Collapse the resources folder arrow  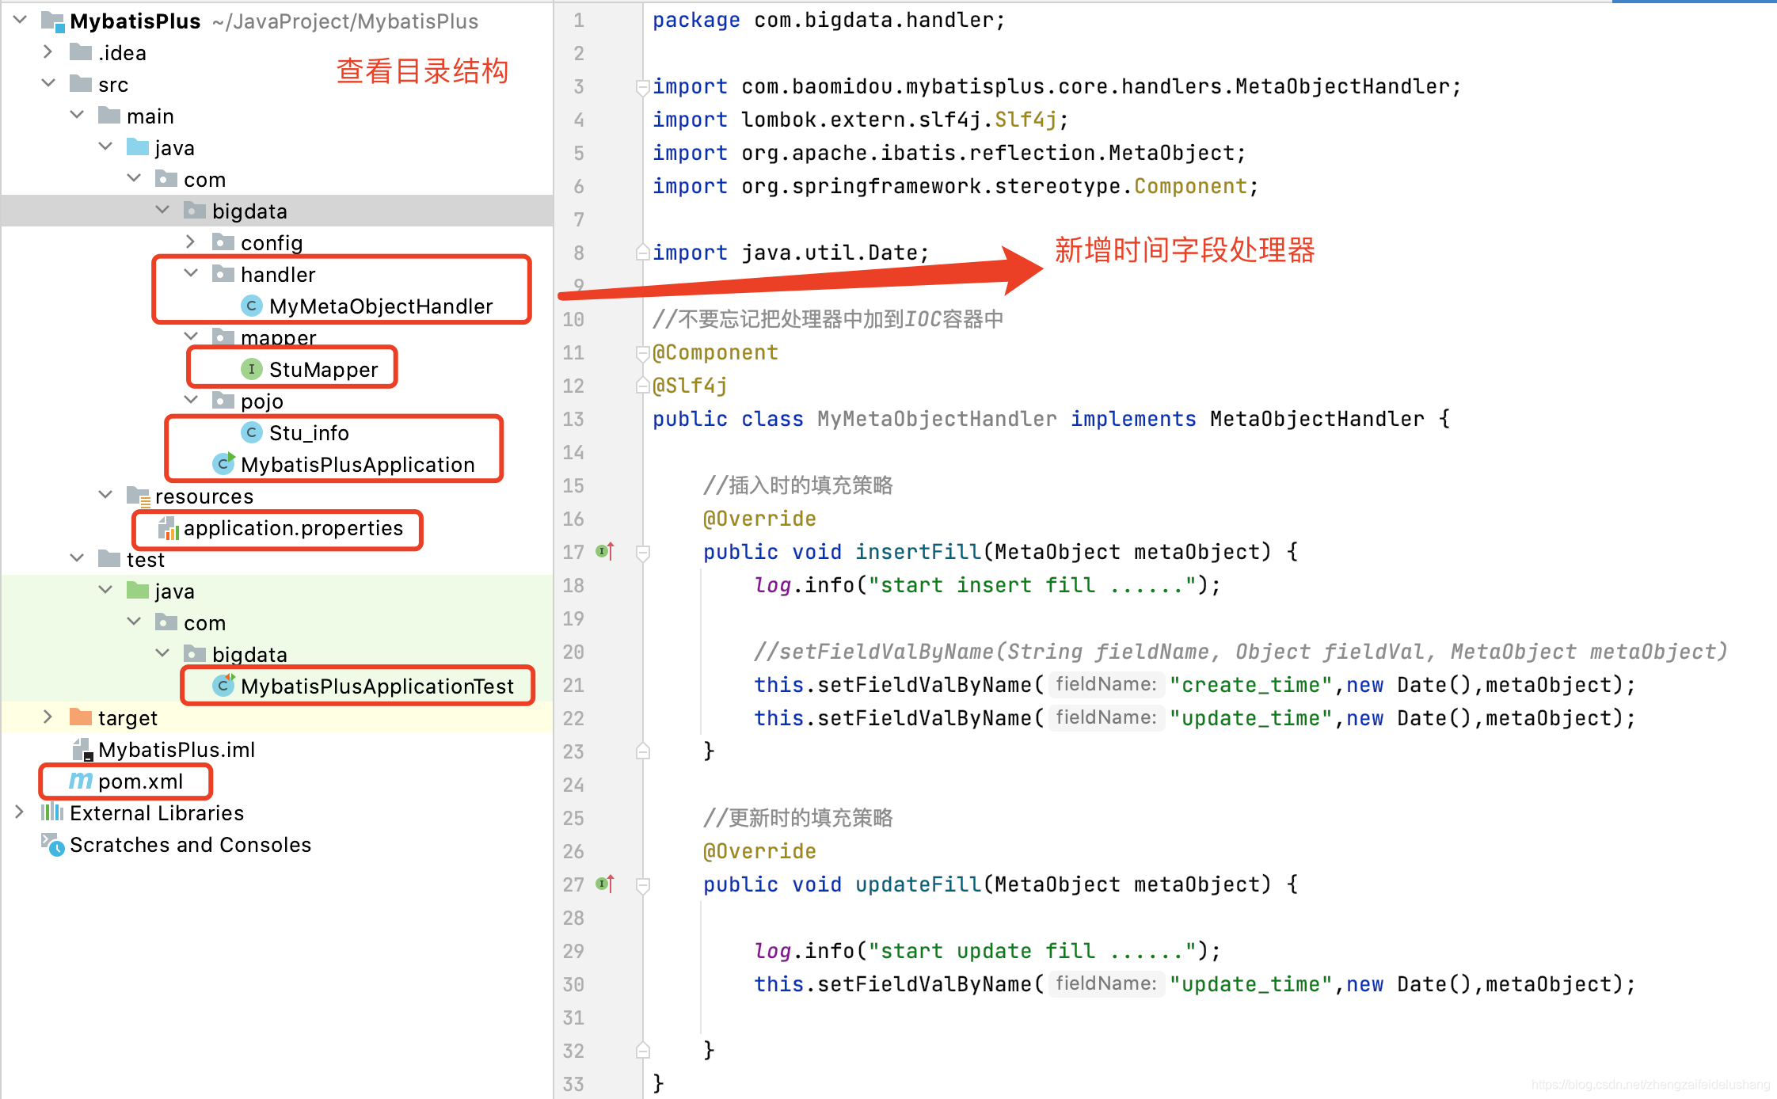tap(105, 495)
